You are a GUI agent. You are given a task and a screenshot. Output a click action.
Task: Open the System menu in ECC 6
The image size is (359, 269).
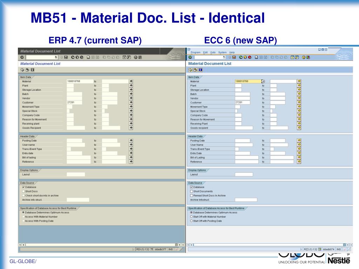[x=222, y=53]
